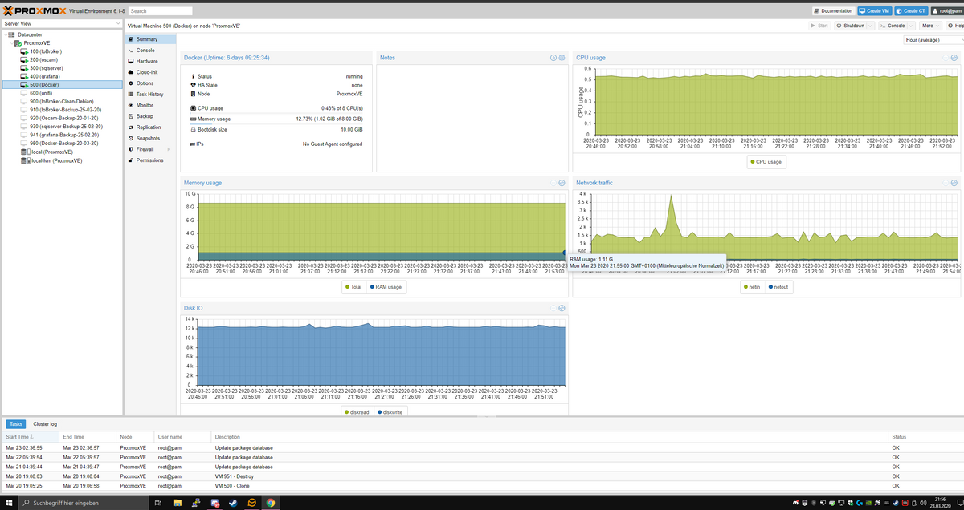964x510 pixels.
Task: Click the zoom toggle icon on Memory usage chart
Action: tap(562, 183)
